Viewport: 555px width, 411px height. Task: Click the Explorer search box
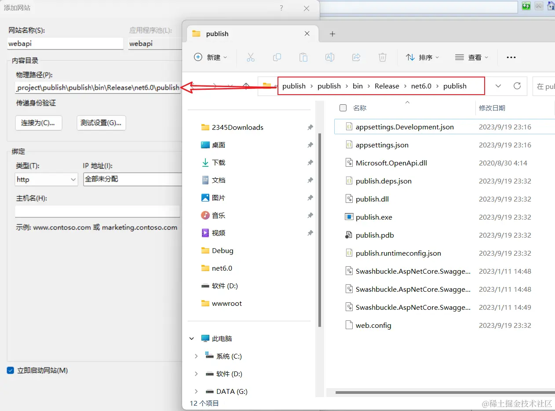tap(544, 86)
